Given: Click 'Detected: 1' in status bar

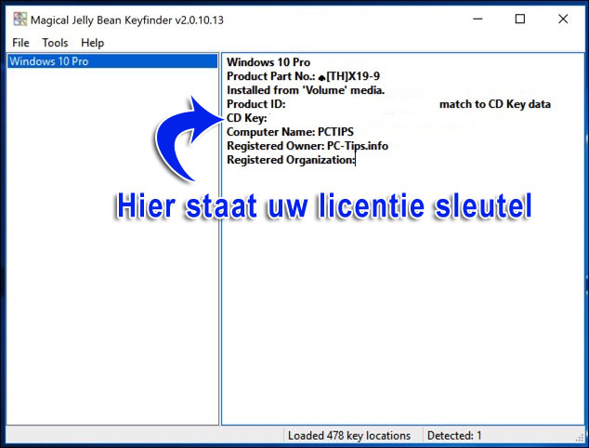Looking at the screenshot, I should [x=454, y=436].
